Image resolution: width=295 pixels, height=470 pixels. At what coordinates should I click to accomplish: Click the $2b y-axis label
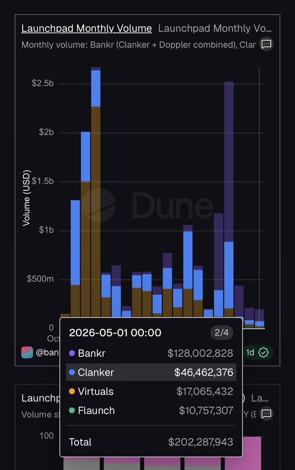[x=46, y=133]
